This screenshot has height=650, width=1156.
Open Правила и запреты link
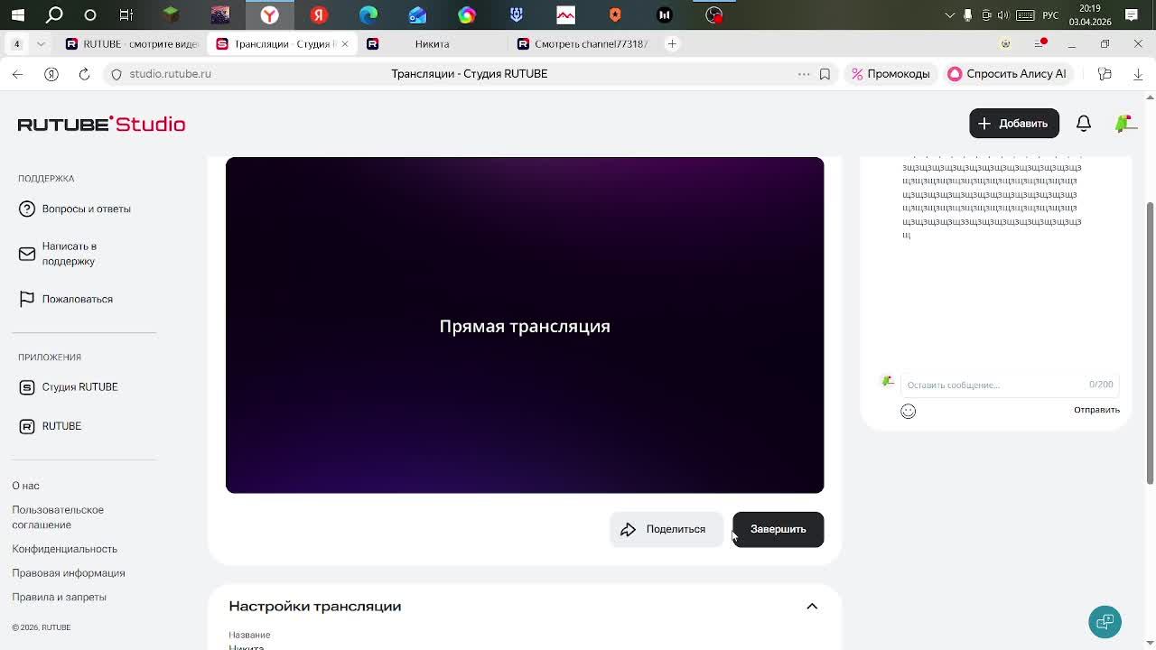(59, 597)
